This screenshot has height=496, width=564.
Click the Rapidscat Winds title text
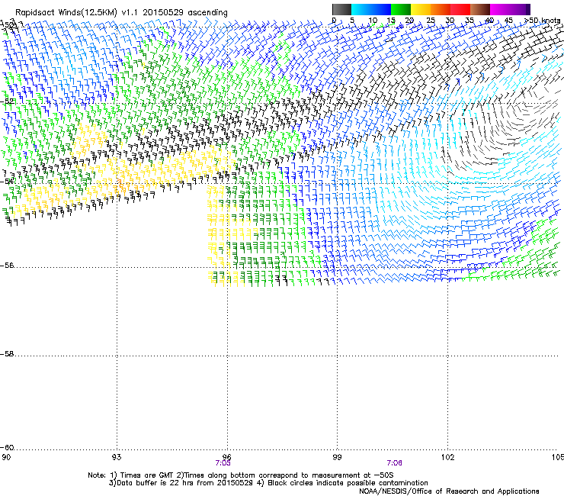tap(121, 13)
